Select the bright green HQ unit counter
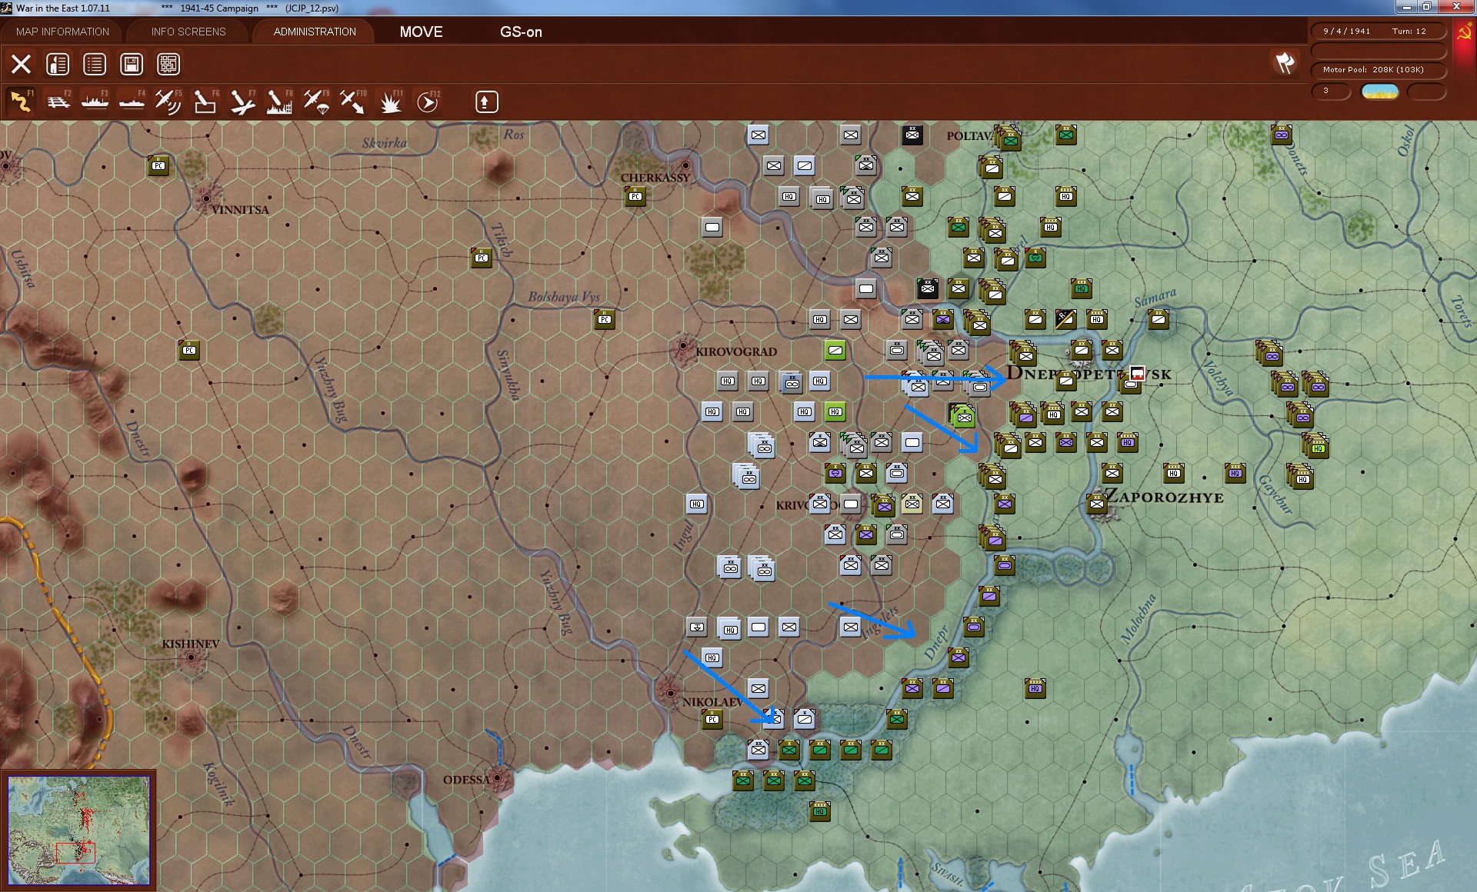The image size is (1477, 892). point(835,411)
